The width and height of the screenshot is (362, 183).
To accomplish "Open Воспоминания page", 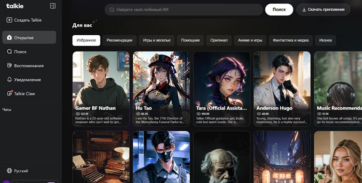I will click(x=29, y=66).
